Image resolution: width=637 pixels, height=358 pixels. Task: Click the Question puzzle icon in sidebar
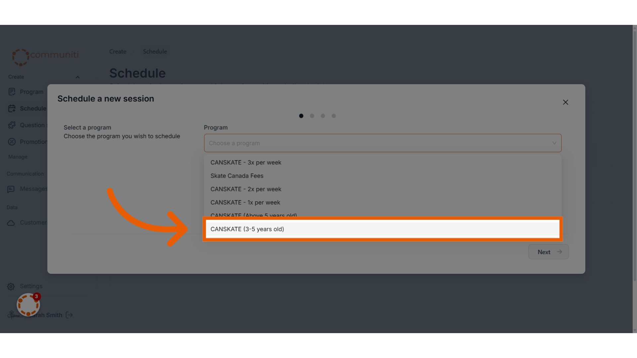[12, 125]
